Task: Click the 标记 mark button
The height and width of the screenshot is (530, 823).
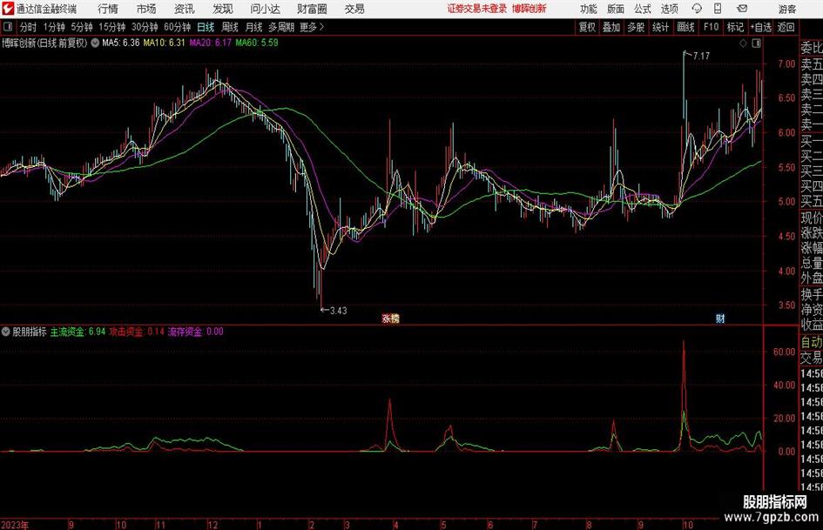Action: click(x=735, y=27)
